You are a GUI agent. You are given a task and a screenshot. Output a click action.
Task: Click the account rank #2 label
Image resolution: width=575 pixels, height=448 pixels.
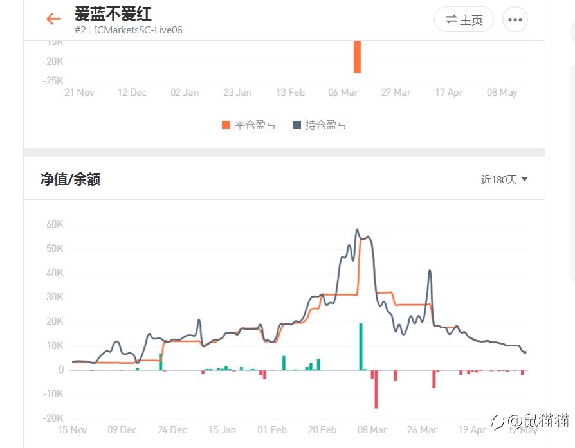(x=80, y=30)
